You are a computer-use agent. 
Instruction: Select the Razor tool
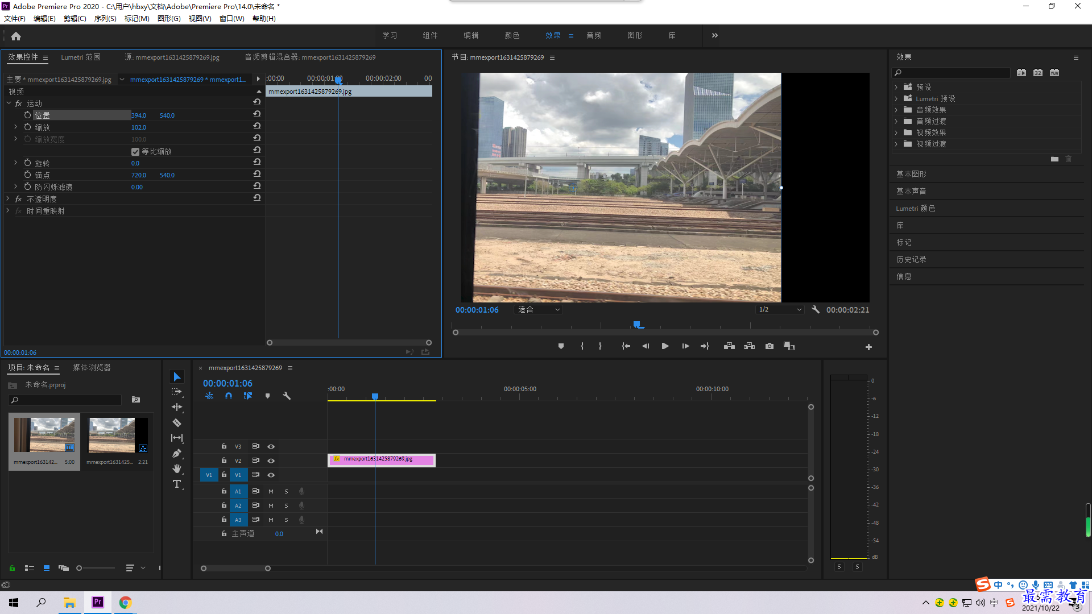177,422
